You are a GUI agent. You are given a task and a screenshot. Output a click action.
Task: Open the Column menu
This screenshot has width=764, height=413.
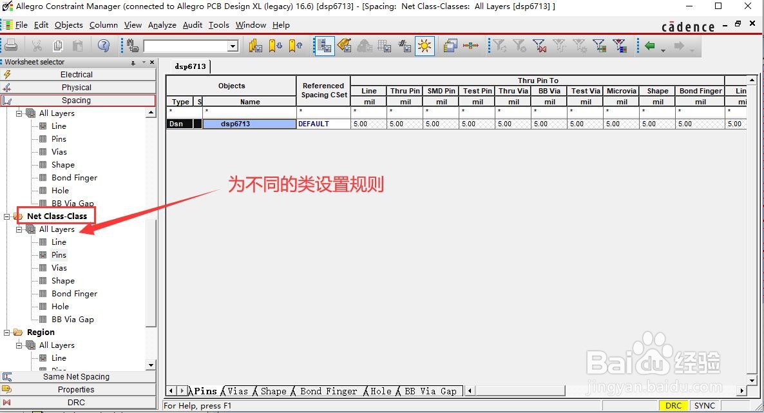(103, 25)
